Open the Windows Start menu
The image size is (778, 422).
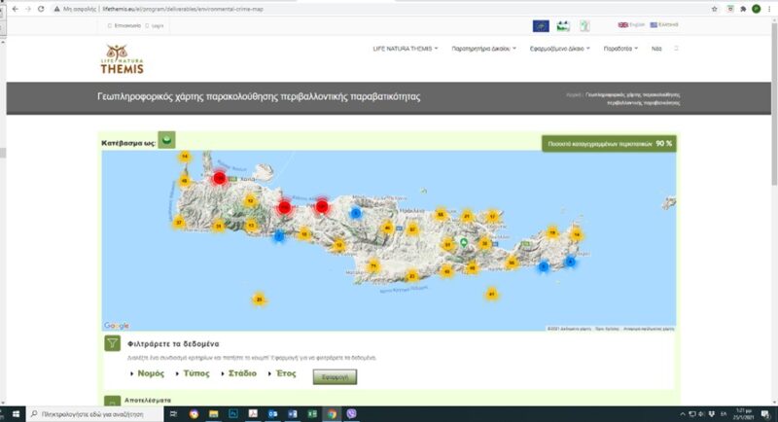pos(15,413)
